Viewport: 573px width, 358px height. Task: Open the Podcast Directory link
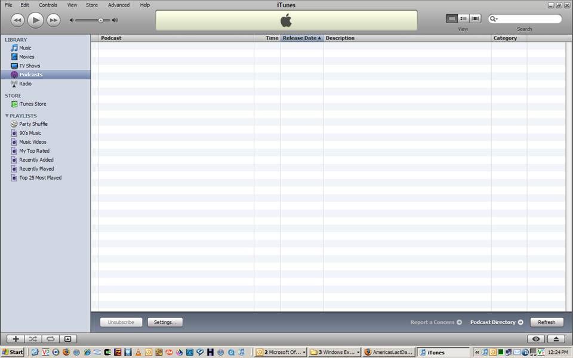[x=497, y=322]
